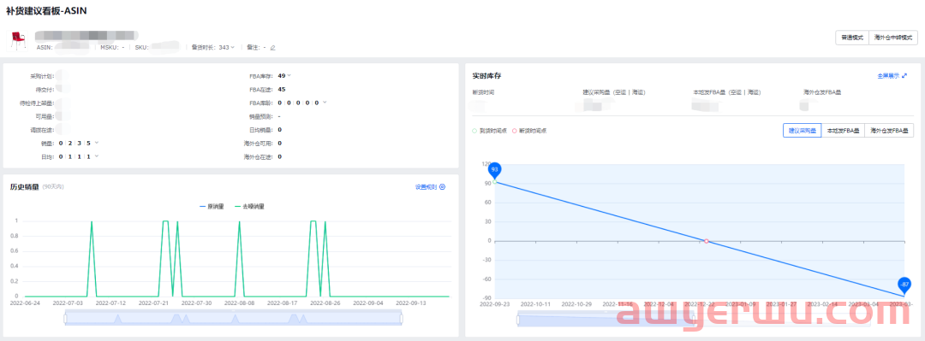Click the left handle of the 历史销量 range slider
Screen dimensions: 925x341
click(65, 319)
